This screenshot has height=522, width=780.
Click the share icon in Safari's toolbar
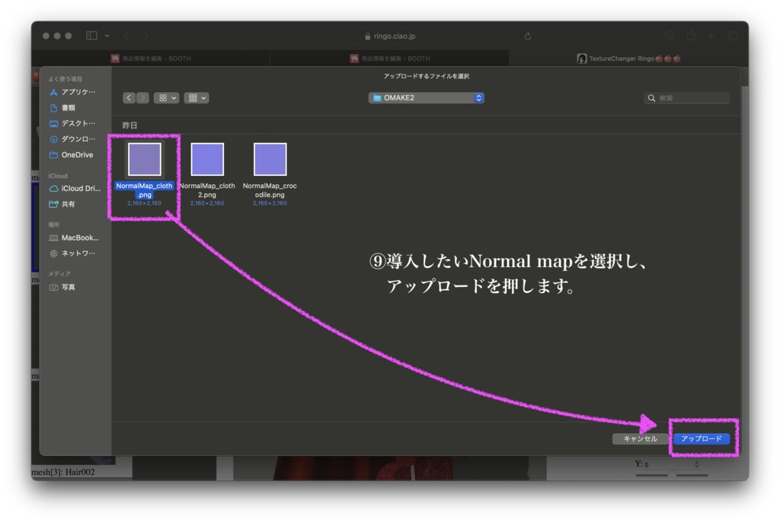pos(690,35)
